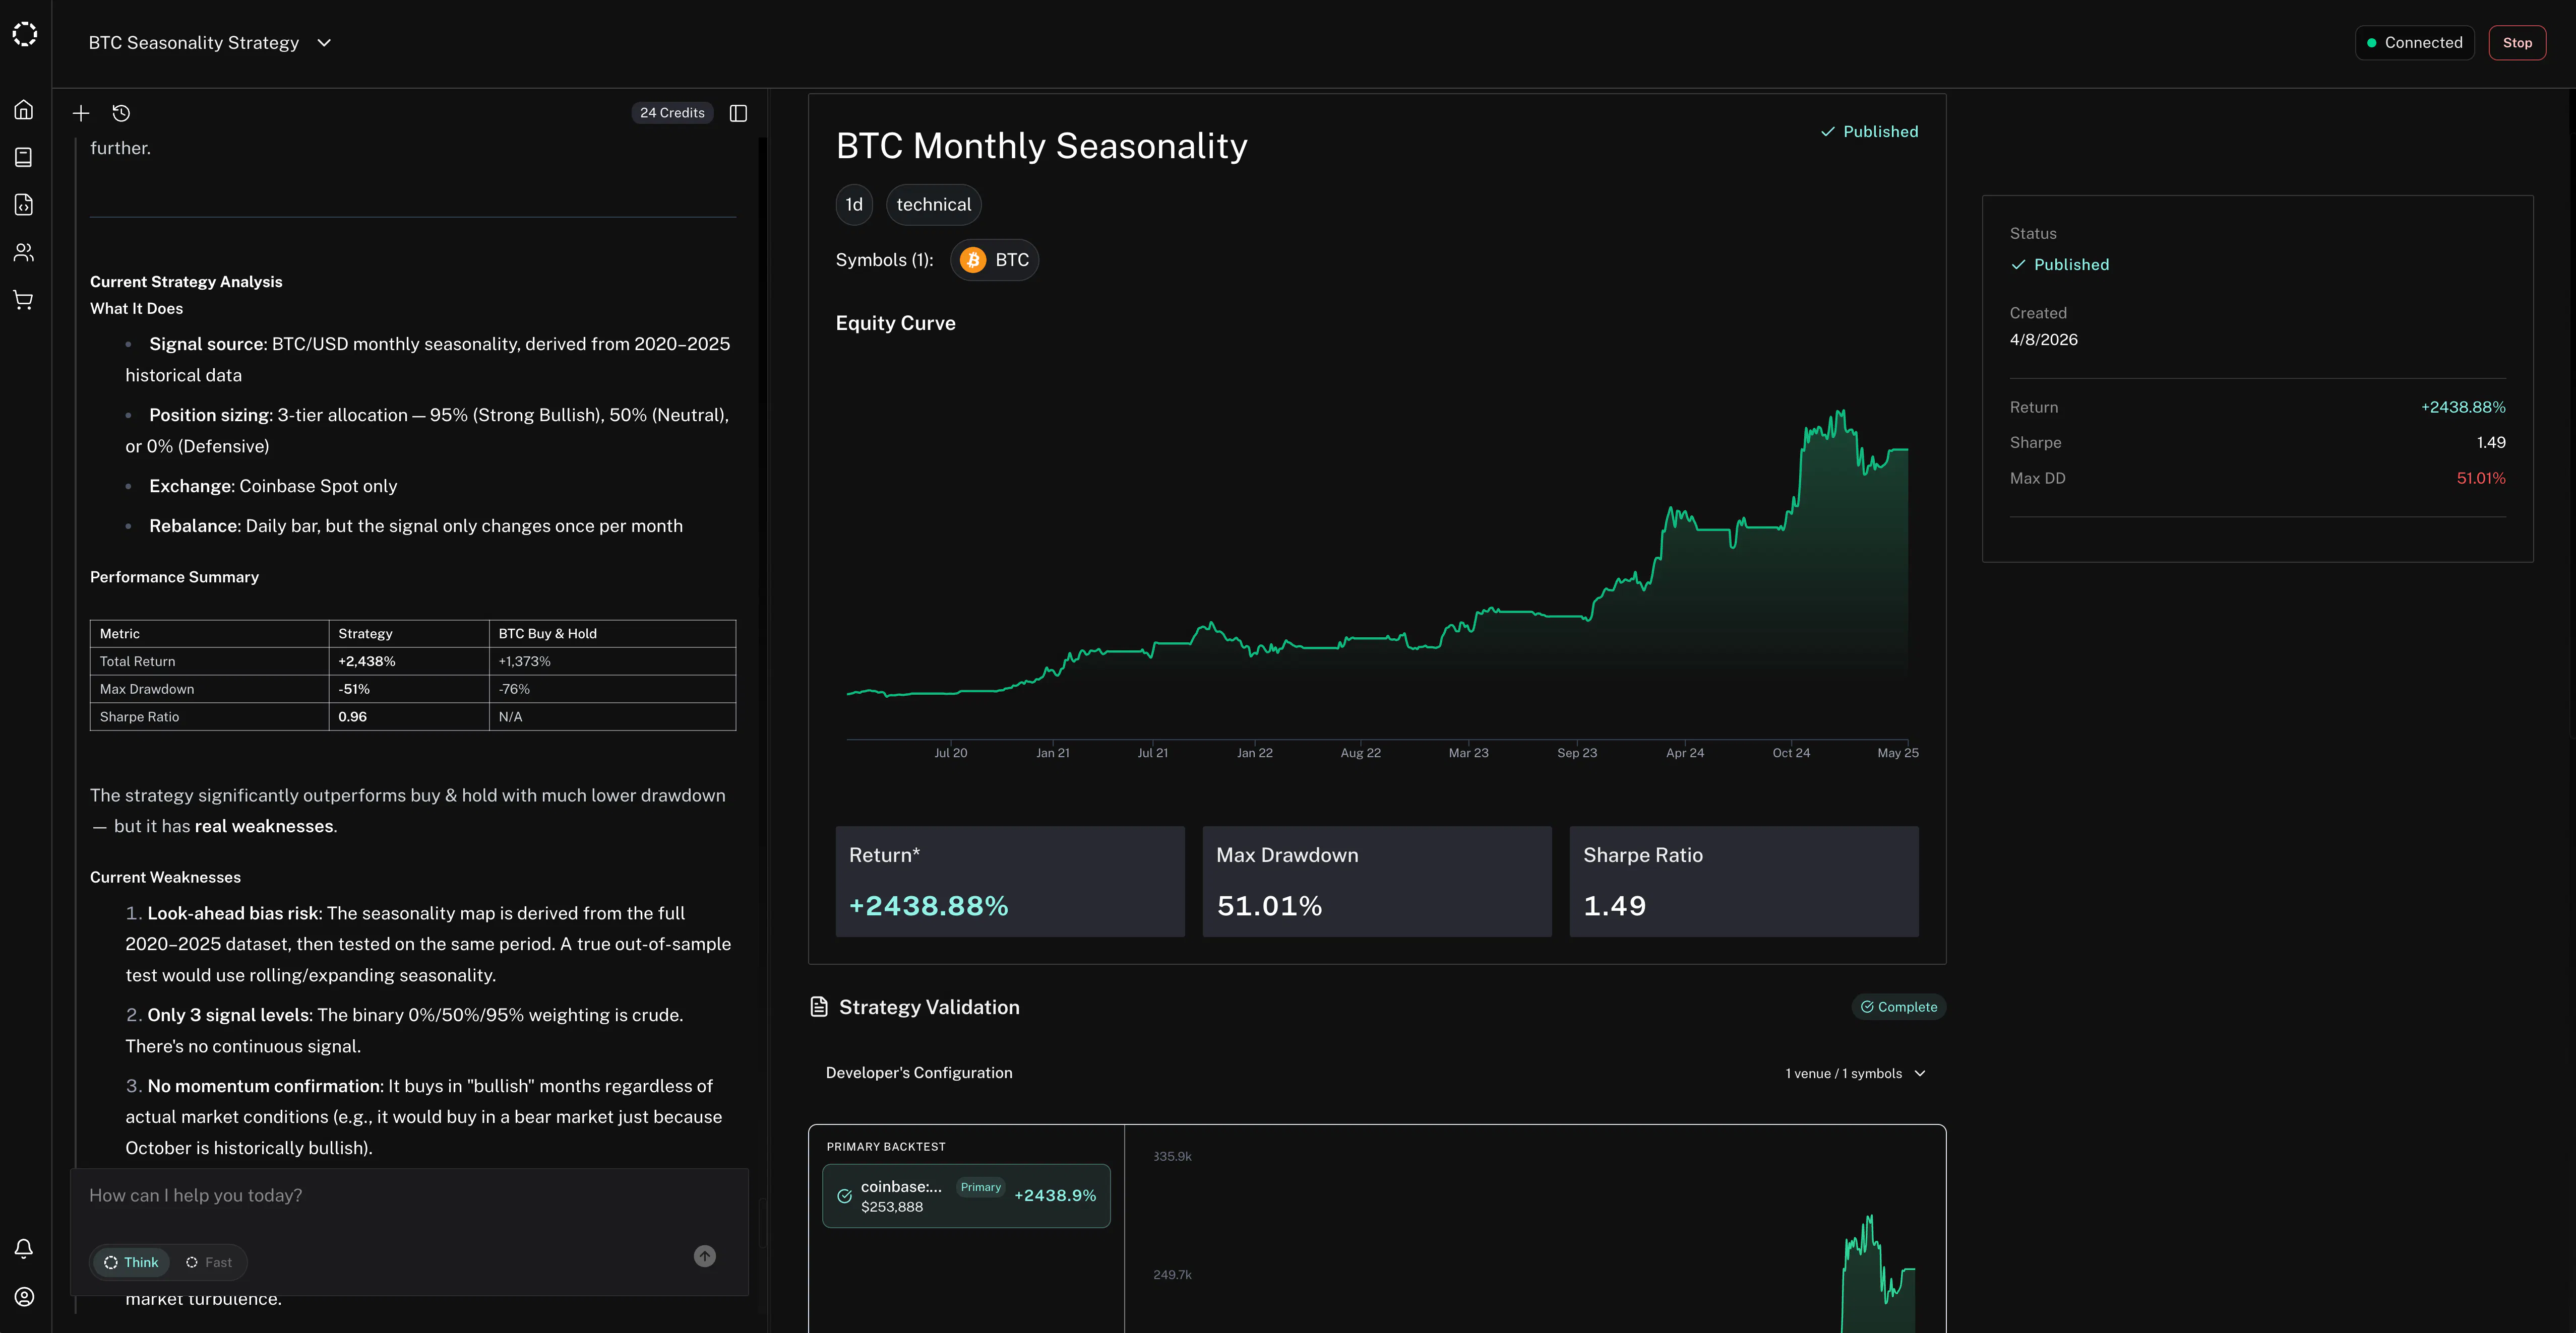Start a new chat with the plus icon

pyautogui.click(x=81, y=113)
